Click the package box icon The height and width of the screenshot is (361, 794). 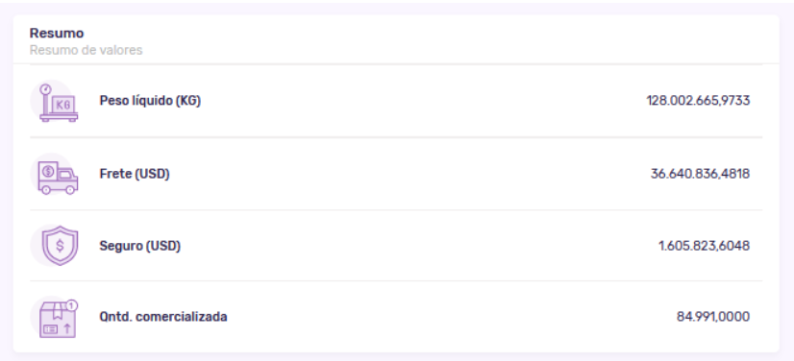pyautogui.click(x=58, y=319)
